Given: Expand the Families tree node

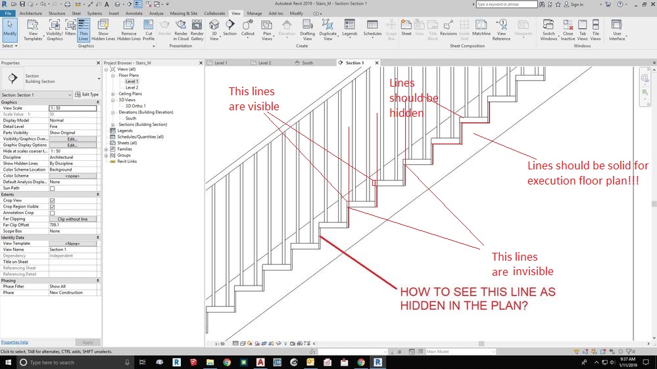Looking at the screenshot, I should (x=106, y=149).
